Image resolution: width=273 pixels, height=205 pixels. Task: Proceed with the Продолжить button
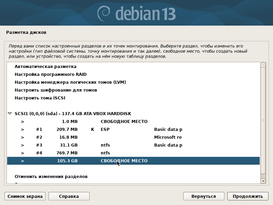click(x=248, y=196)
